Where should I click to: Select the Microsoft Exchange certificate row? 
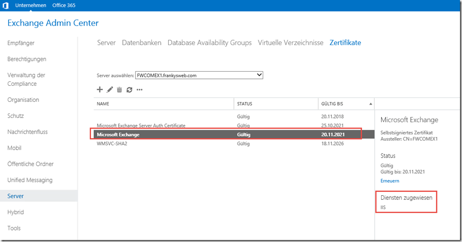point(234,135)
